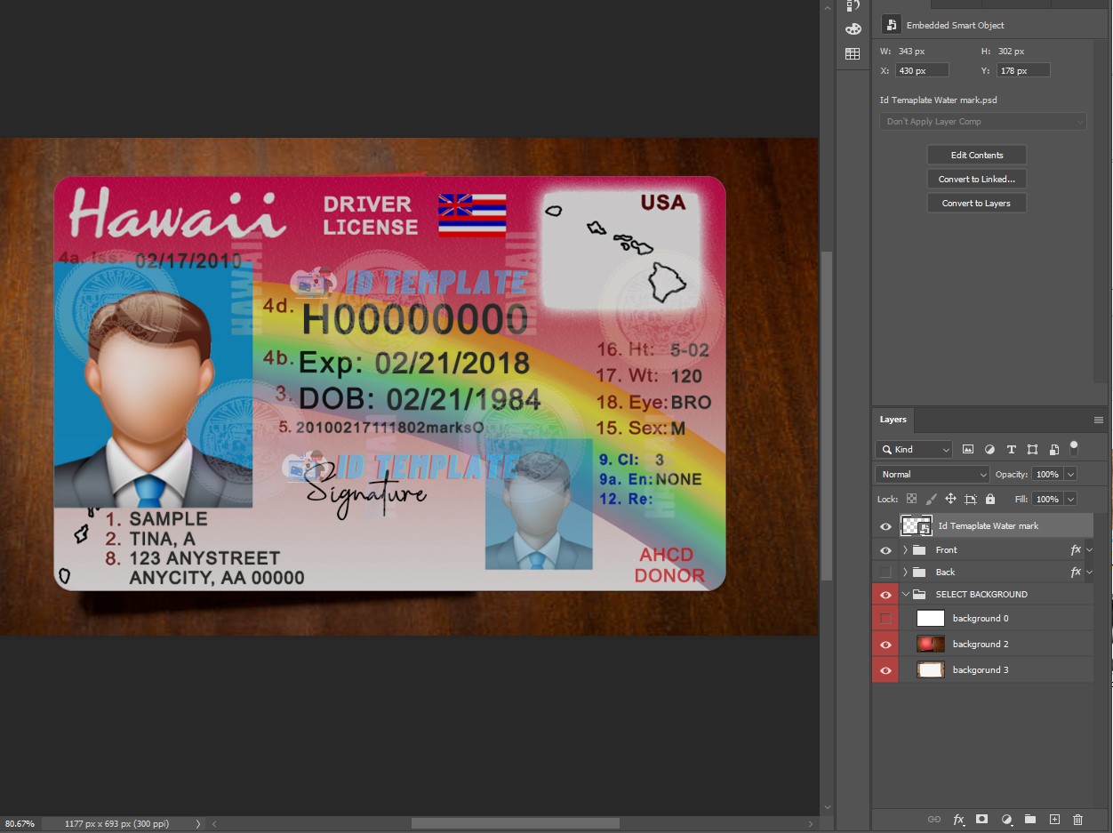The width and height of the screenshot is (1113, 833).
Task: Create new adjustment layer icon
Action: tap(1006, 820)
